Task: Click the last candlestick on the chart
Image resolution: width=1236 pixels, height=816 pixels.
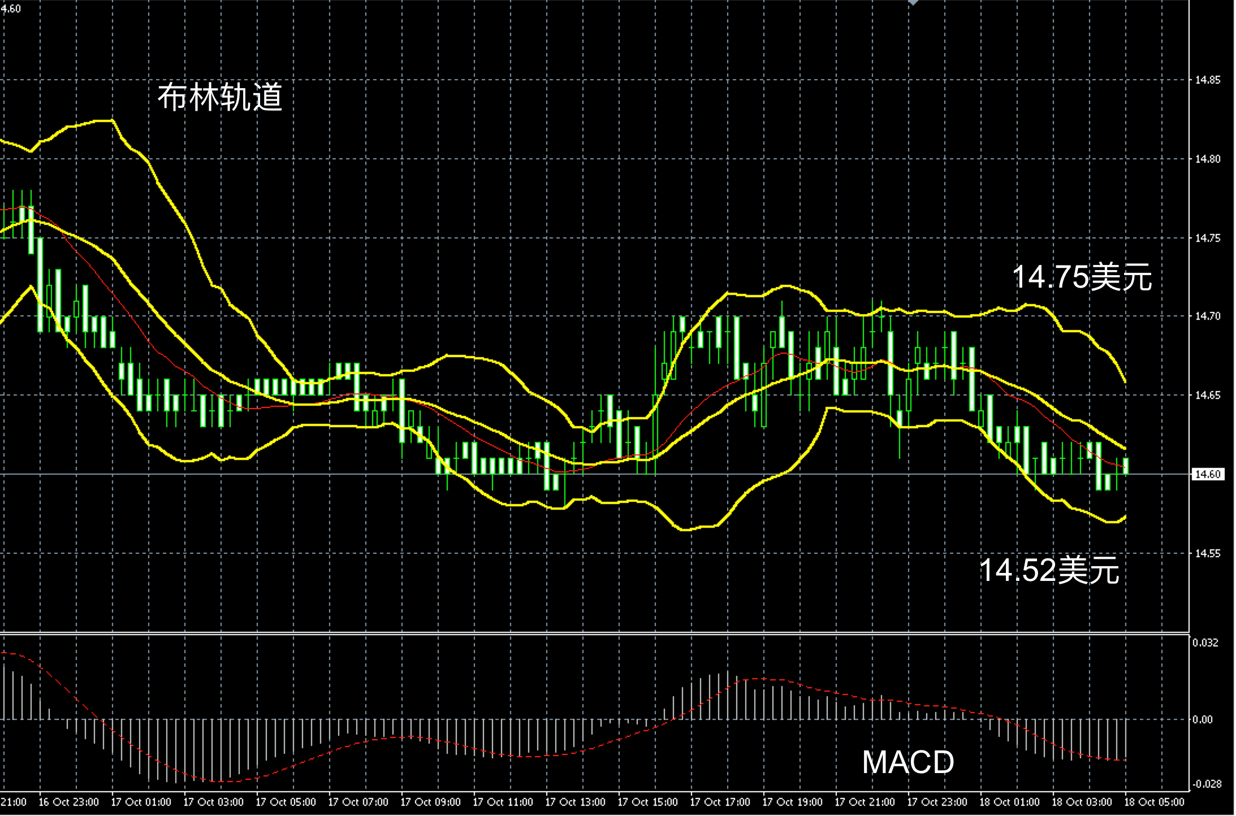Action: coord(1126,466)
